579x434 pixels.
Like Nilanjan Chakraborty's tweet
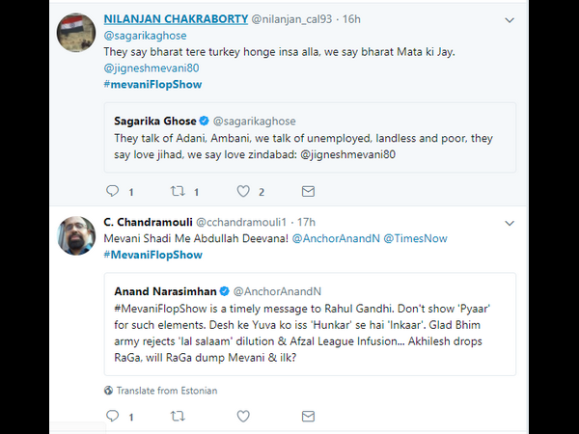pyautogui.click(x=243, y=192)
